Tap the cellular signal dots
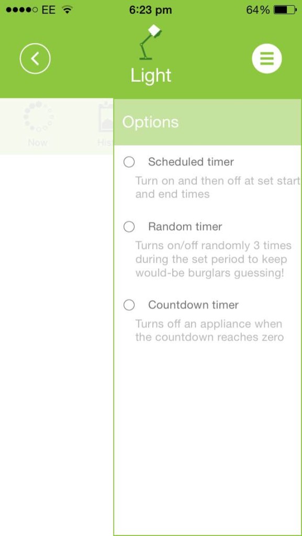 (x=21, y=10)
